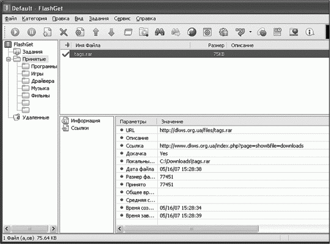Click the greyed binoculars Find Next icon
Screen dimensions: 330x244
[x=176, y=32]
